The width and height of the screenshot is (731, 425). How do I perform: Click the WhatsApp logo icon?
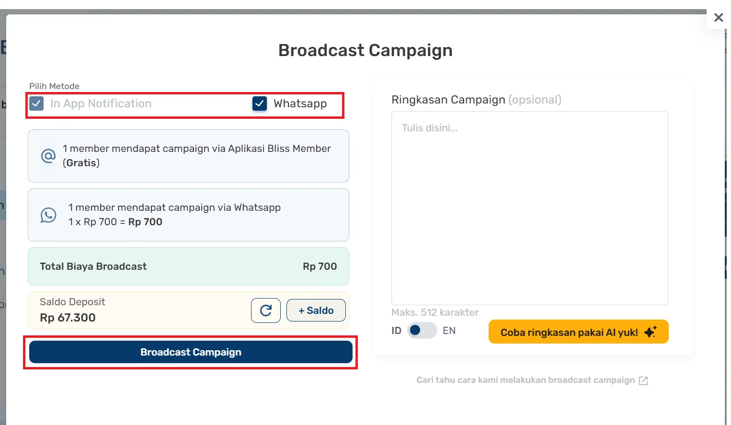coord(48,215)
